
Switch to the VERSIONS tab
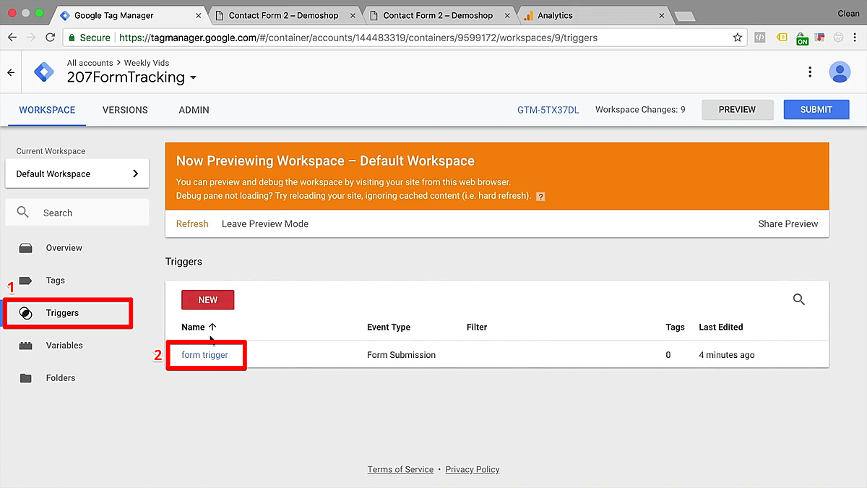point(125,110)
